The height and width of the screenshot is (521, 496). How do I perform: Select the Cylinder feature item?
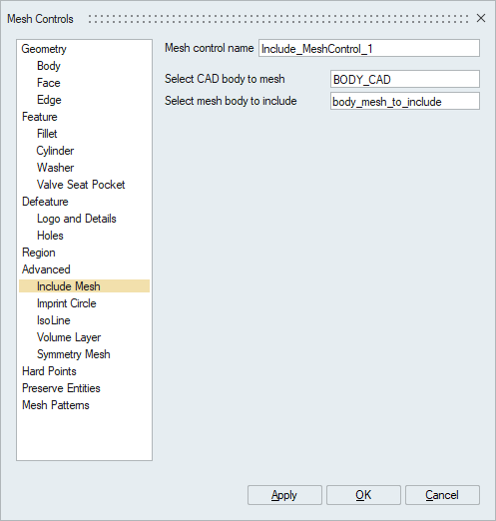[55, 151]
